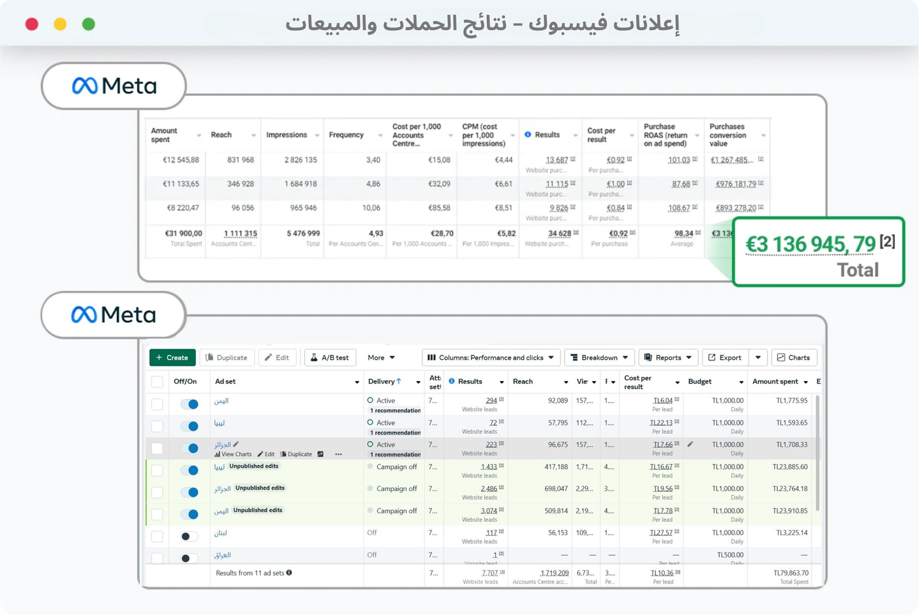Open the Charts panel

point(794,358)
